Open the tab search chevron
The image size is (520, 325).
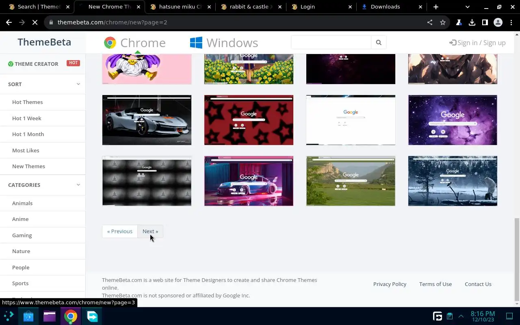click(468, 7)
